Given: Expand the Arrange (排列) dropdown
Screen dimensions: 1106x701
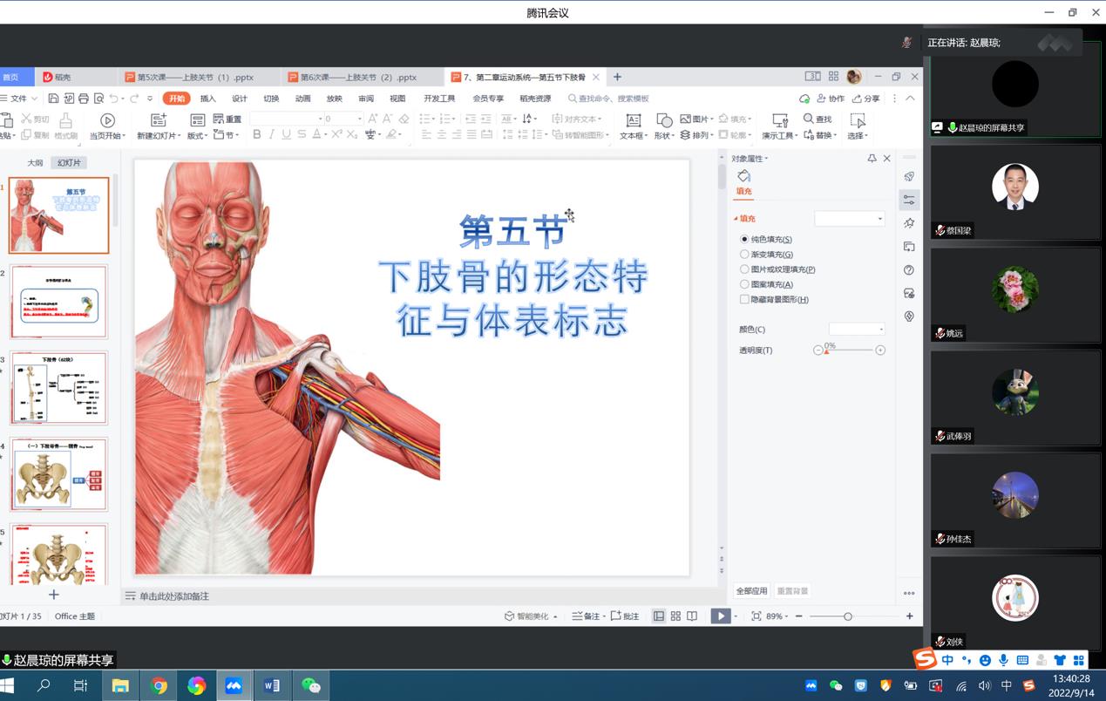Looking at the screenshot, I should pos(697,135).
